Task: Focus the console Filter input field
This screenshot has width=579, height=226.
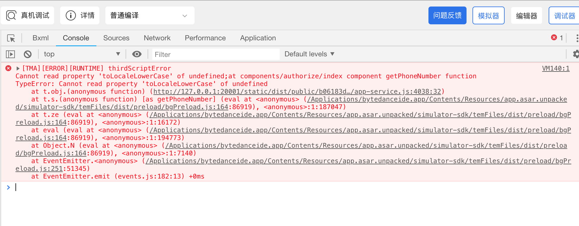Action: (x=216, y=54)
